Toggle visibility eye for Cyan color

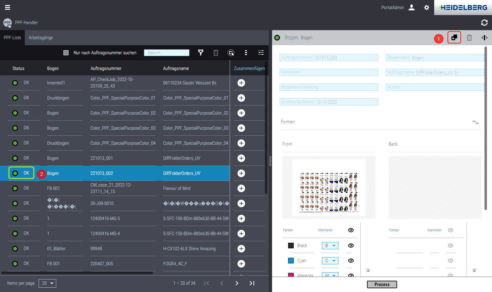(x=351, y=261)
